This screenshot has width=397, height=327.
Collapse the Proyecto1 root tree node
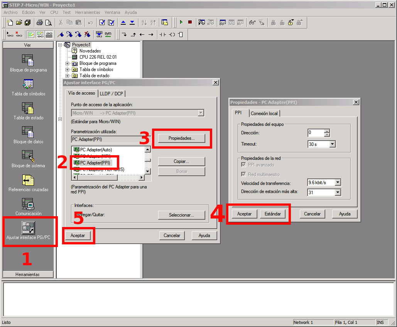(60, 45)
